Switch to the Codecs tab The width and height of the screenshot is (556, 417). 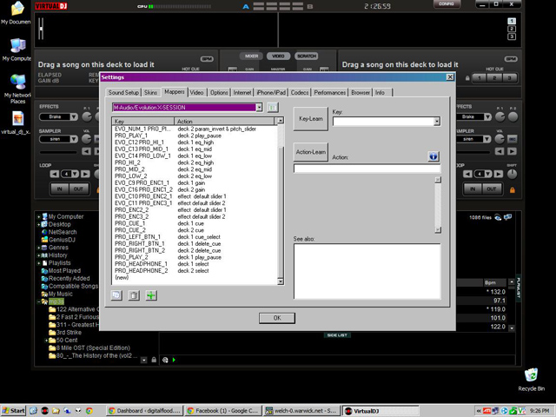[300, 93]
